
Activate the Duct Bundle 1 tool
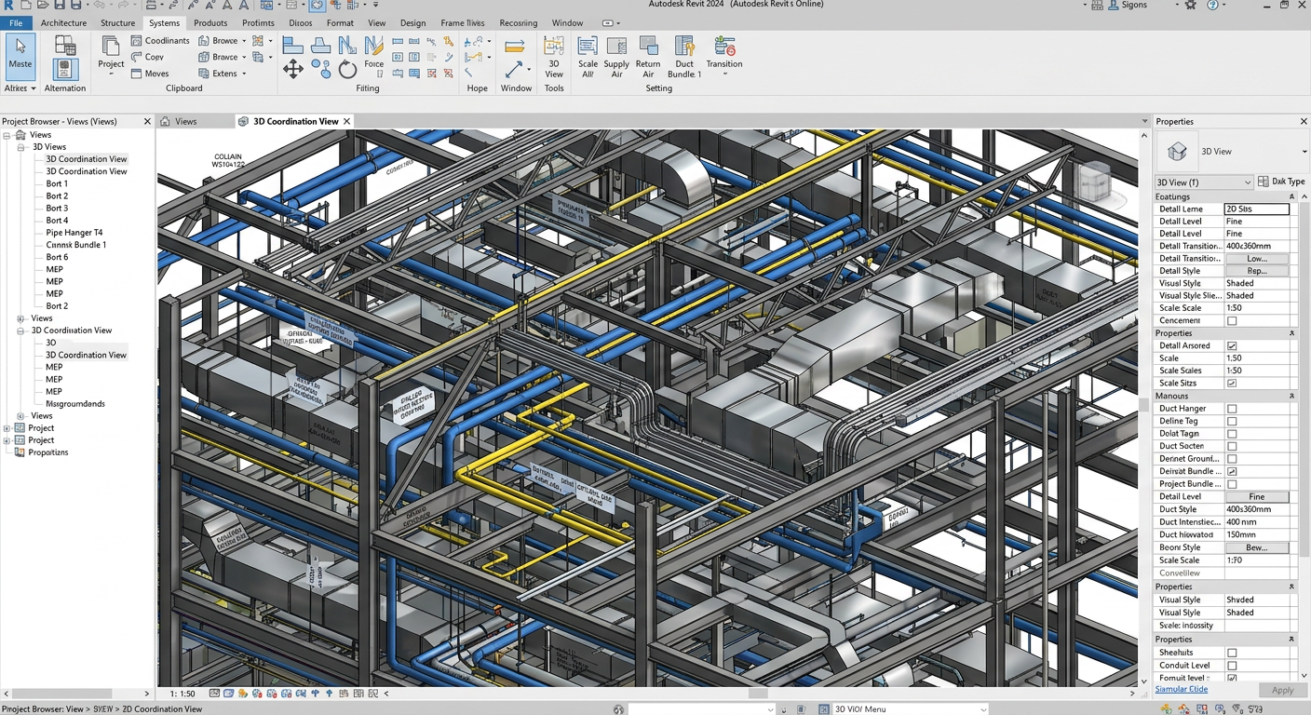(684, 56)
